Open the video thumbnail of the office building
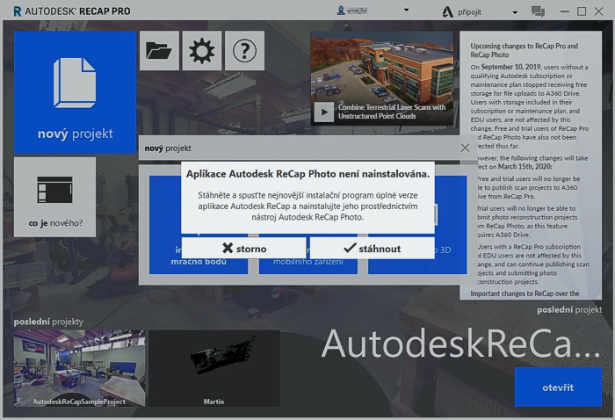This screenshot has width=615, height=420. click(x=382, y=78)
